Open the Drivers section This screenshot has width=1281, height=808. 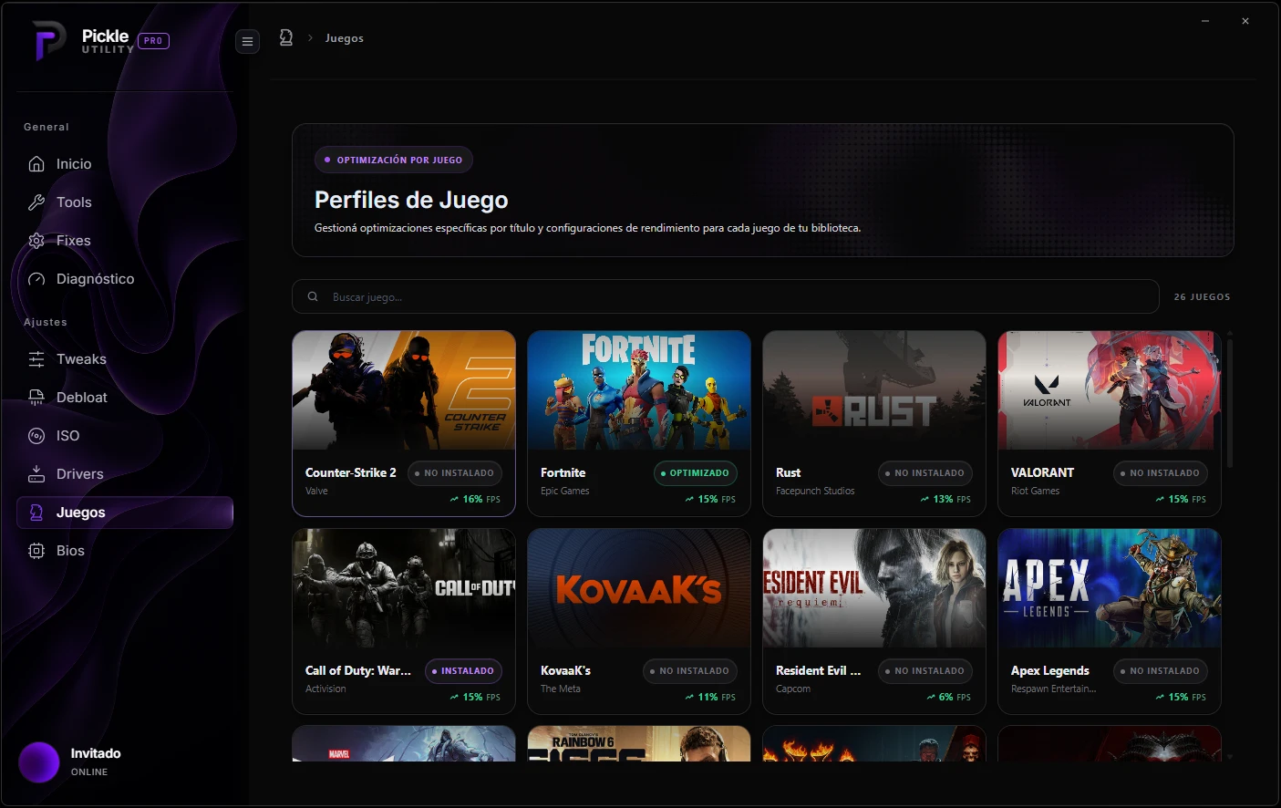125,474
